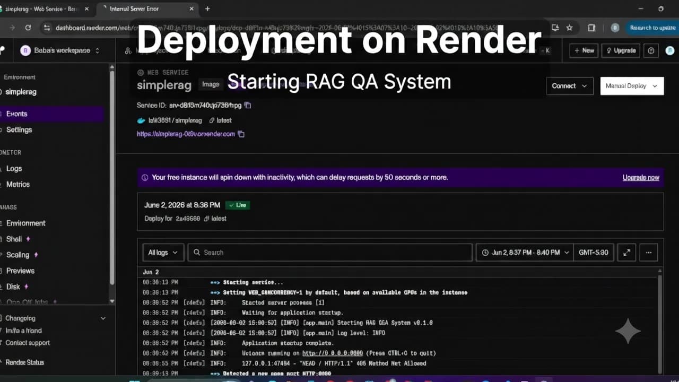The width and height of the screenshot is (679, 382).
Task: Click the Waiting for application startup log line
Action: pyautogui.click(x=293, y=313)
